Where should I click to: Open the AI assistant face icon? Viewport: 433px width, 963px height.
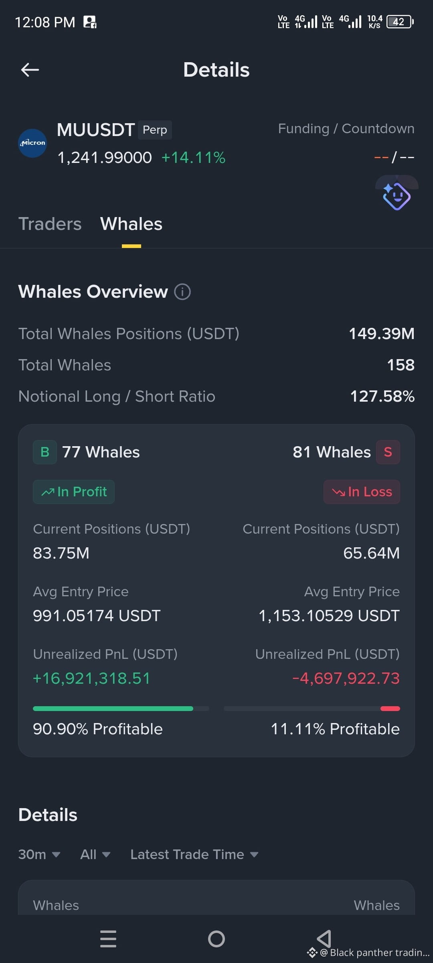(x=397, y=196)
